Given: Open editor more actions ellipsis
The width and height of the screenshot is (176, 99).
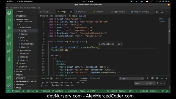Looking at the screenshot, I should pyautogui.click(x=167, y=12).
